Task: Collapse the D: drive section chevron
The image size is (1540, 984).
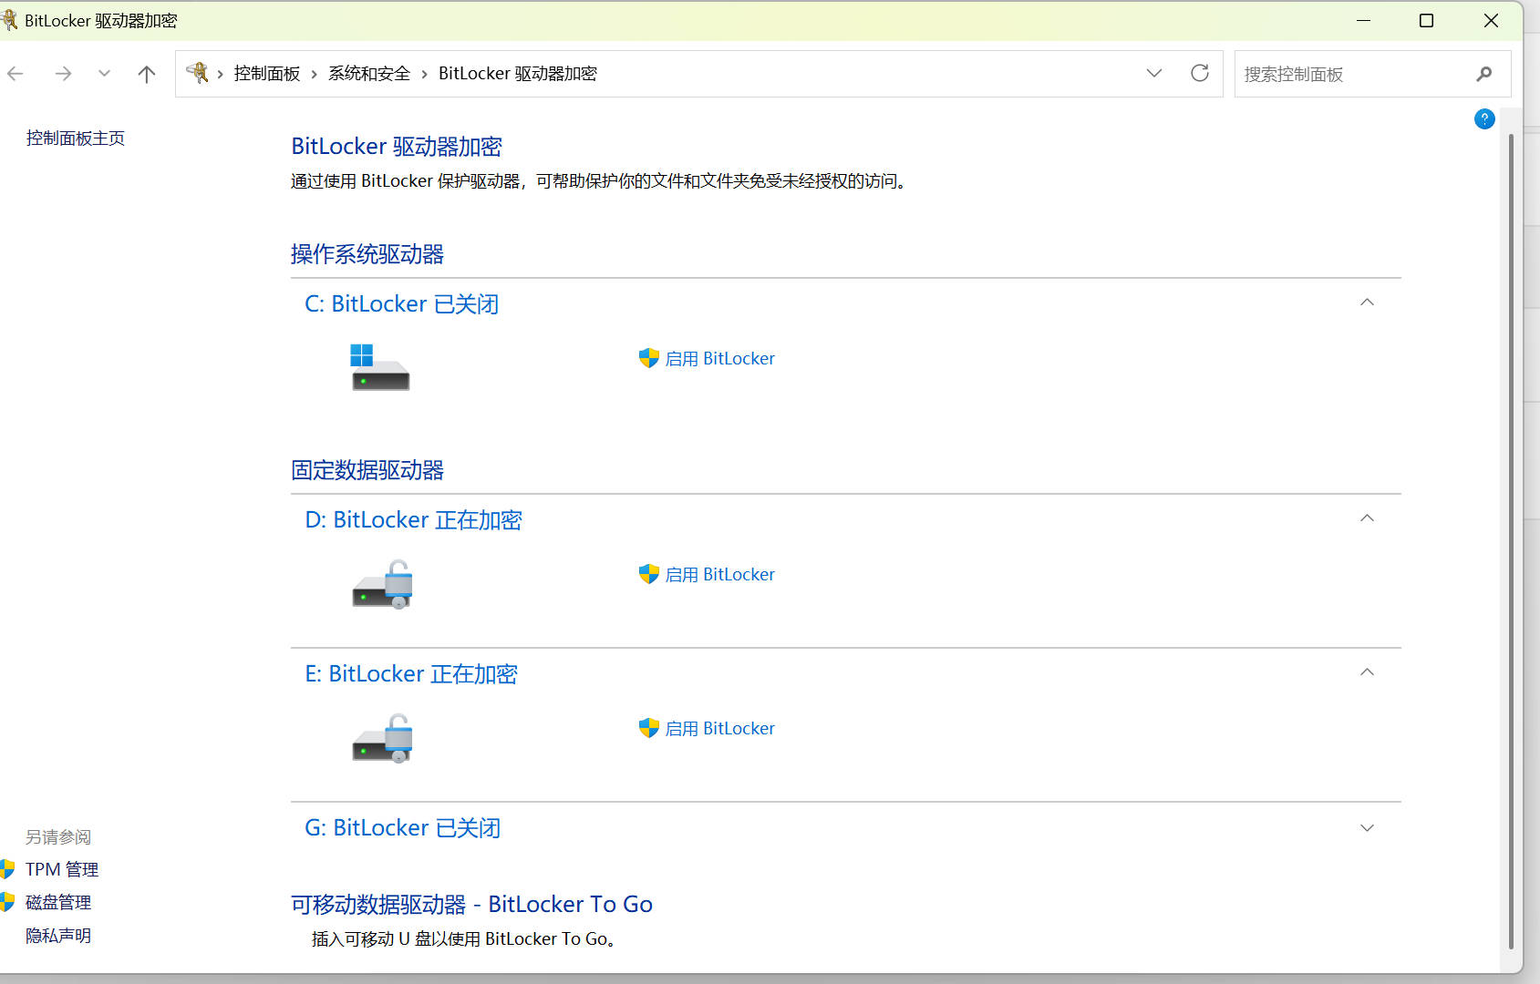Action: coord(1367,518)
